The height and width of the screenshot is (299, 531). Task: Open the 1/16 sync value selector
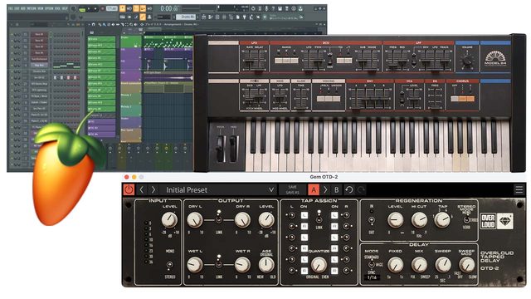372,277
